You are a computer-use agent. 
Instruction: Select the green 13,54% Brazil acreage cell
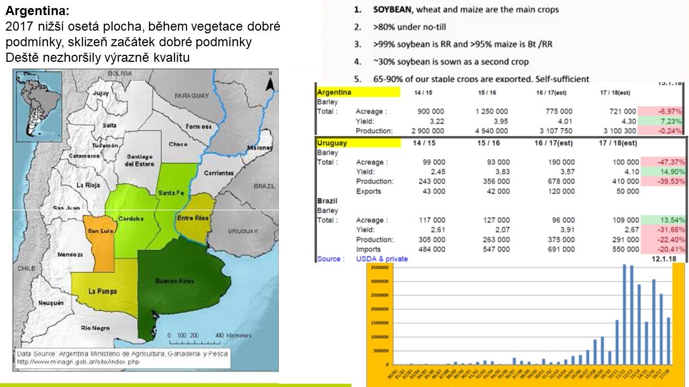pos(662,220)
